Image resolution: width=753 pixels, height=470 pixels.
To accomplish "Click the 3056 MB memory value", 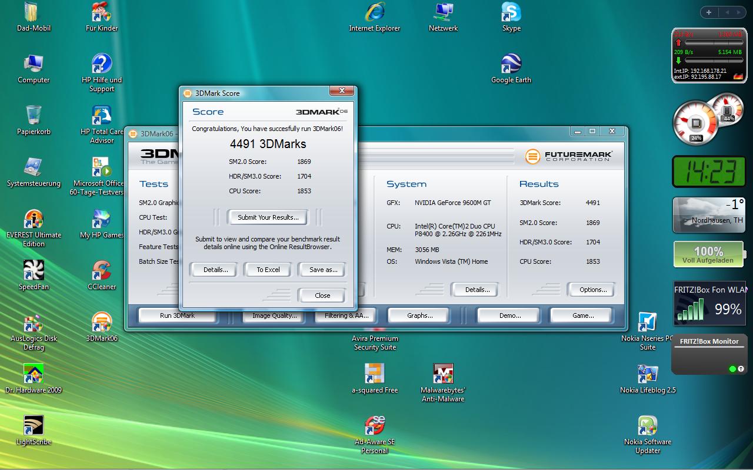I will [427, 250].
